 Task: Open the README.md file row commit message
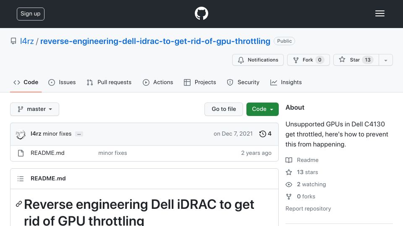pyautogui.click(x=113, y=153)
